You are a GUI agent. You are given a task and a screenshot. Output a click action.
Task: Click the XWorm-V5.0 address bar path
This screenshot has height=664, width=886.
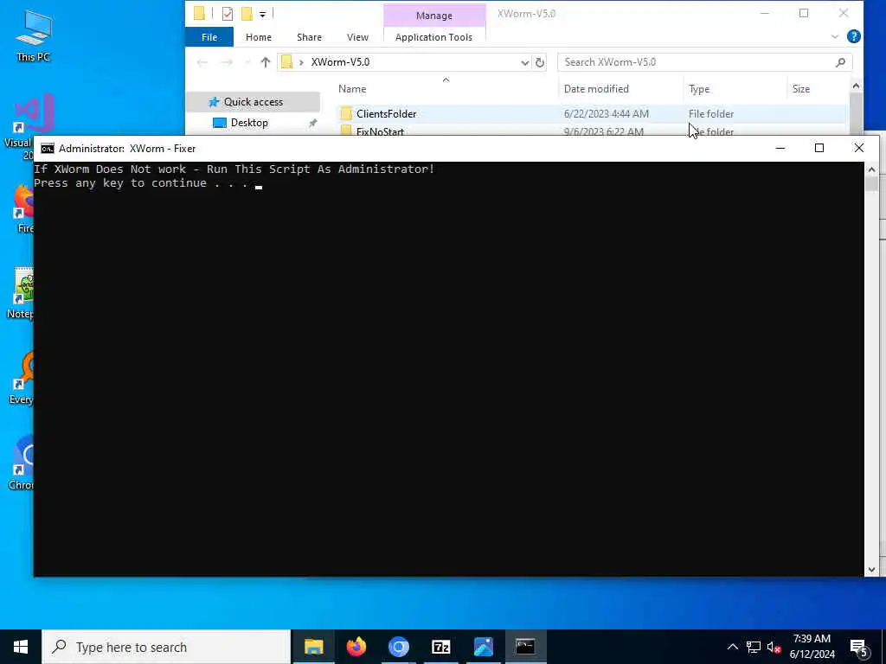pyautogui.click(x=340, y=62)
